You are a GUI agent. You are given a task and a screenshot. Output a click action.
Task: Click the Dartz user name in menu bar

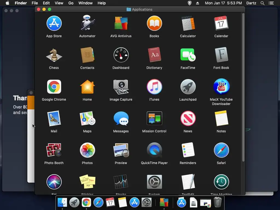tap(251, 3)
